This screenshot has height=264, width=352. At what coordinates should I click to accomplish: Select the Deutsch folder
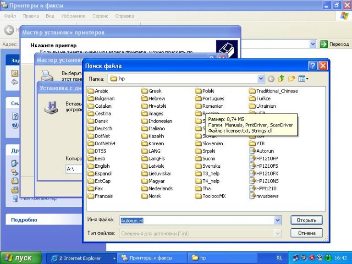[x=100, y=128]
